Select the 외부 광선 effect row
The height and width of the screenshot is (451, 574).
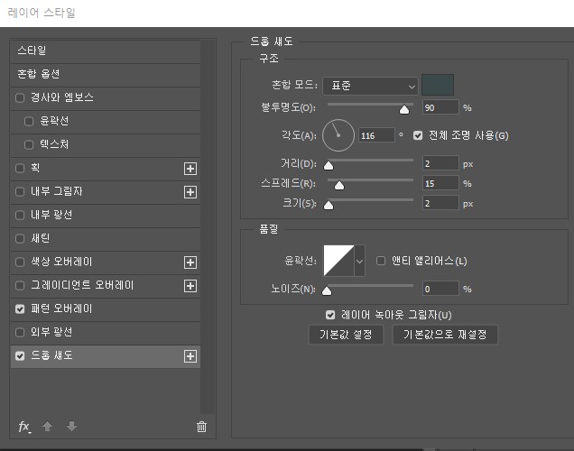click(x=106, y=333)
